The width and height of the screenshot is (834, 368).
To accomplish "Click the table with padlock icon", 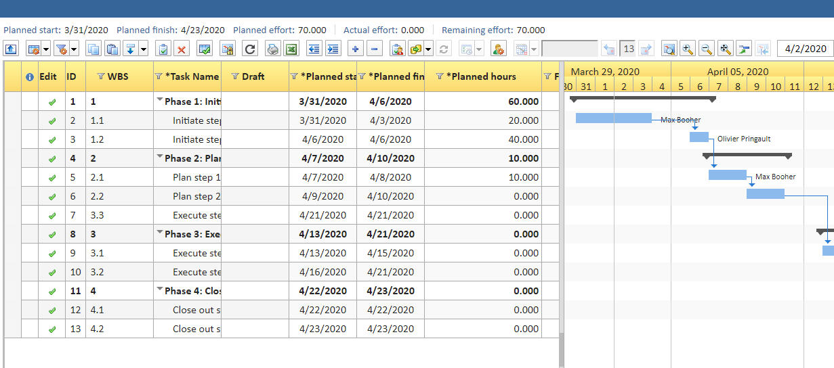I will pyautogui.click(x=228, y=49).
